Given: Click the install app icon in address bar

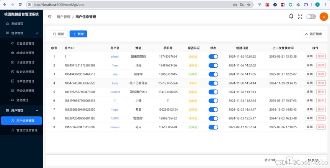Looking at the screenshot, I should (242, 5).
